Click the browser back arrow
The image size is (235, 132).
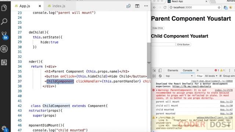pyautogui.click(x=155, y=7)
